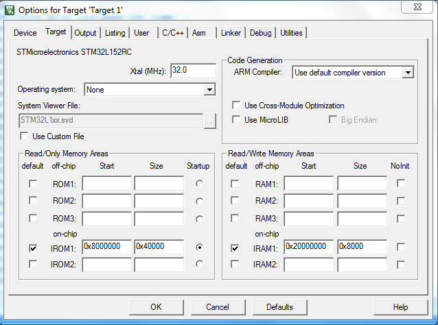Click the RAM1 Size field
Image resolution: width=438 pixels, height=325 pixels.
coord(362,183)
